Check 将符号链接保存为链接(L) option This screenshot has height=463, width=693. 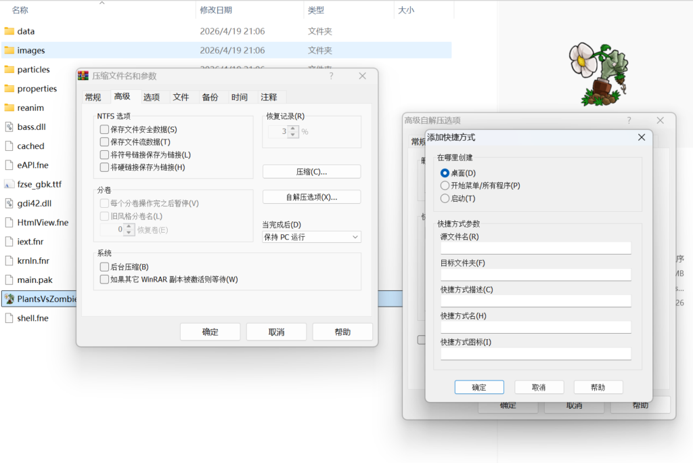point(104,155)
